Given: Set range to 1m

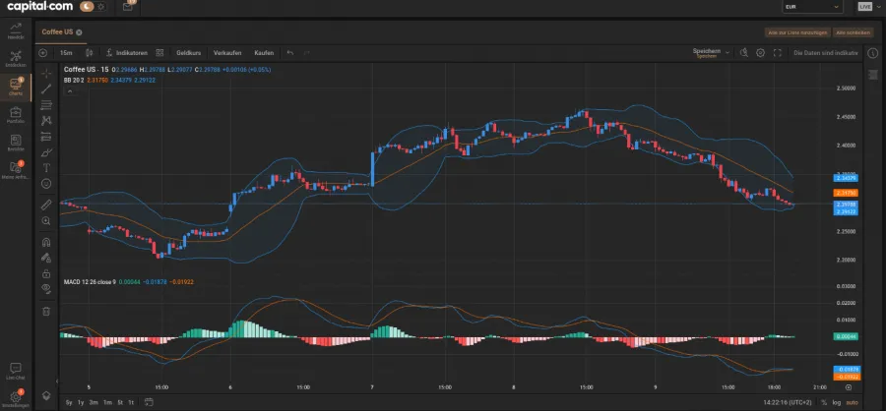Looking at the screenshot, I should pos(106,402).
